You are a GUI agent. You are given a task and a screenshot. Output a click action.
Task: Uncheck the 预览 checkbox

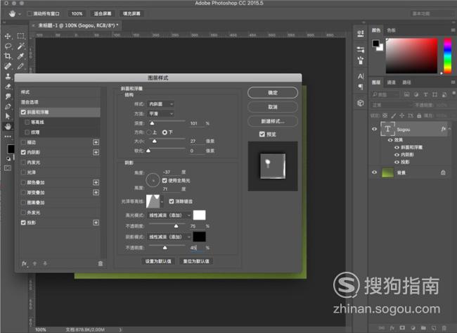coord(262,134)
